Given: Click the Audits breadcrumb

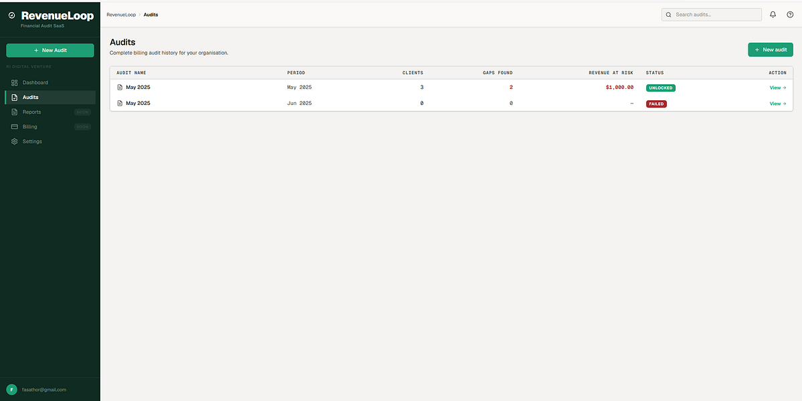Looking at the screenshot, I should click(x=151, y=15).
